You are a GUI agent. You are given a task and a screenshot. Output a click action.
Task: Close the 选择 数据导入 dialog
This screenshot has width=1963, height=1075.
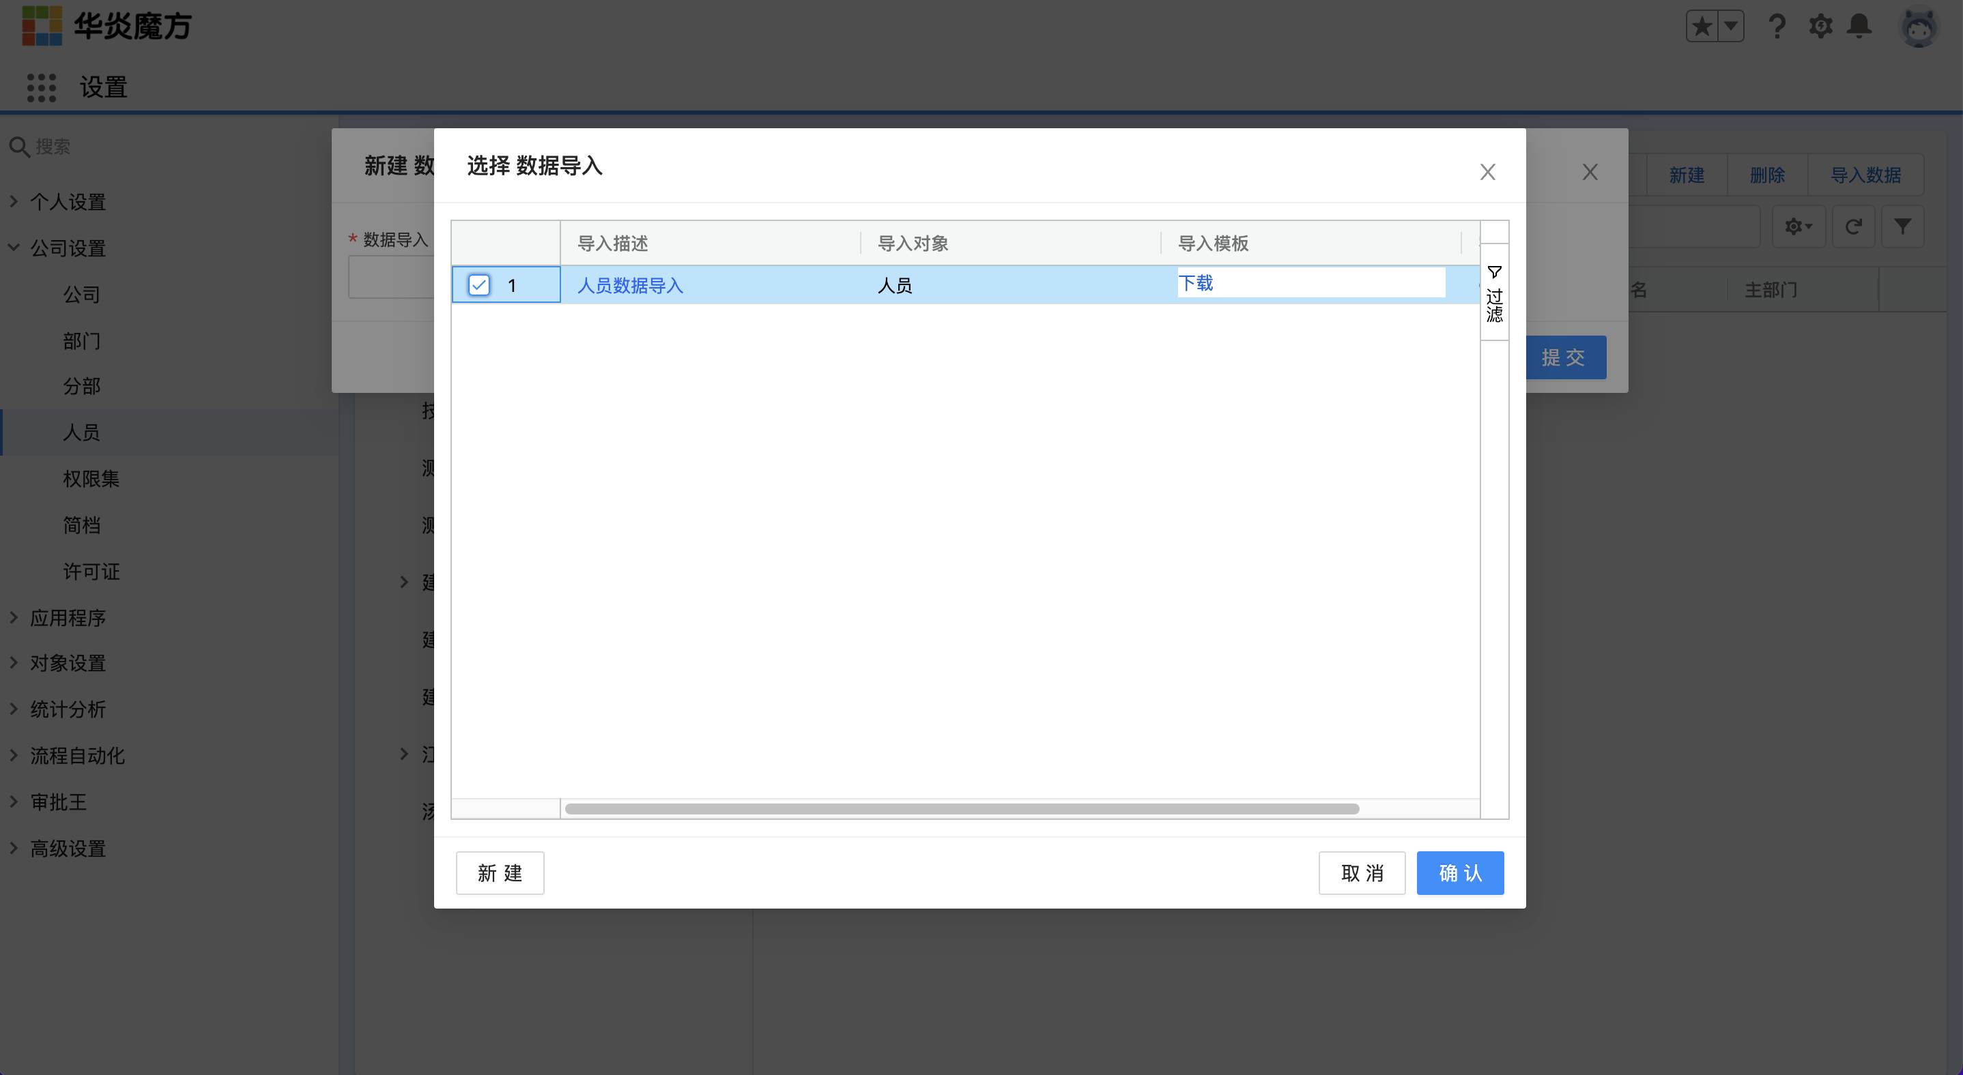click(x=1487, y=172)
